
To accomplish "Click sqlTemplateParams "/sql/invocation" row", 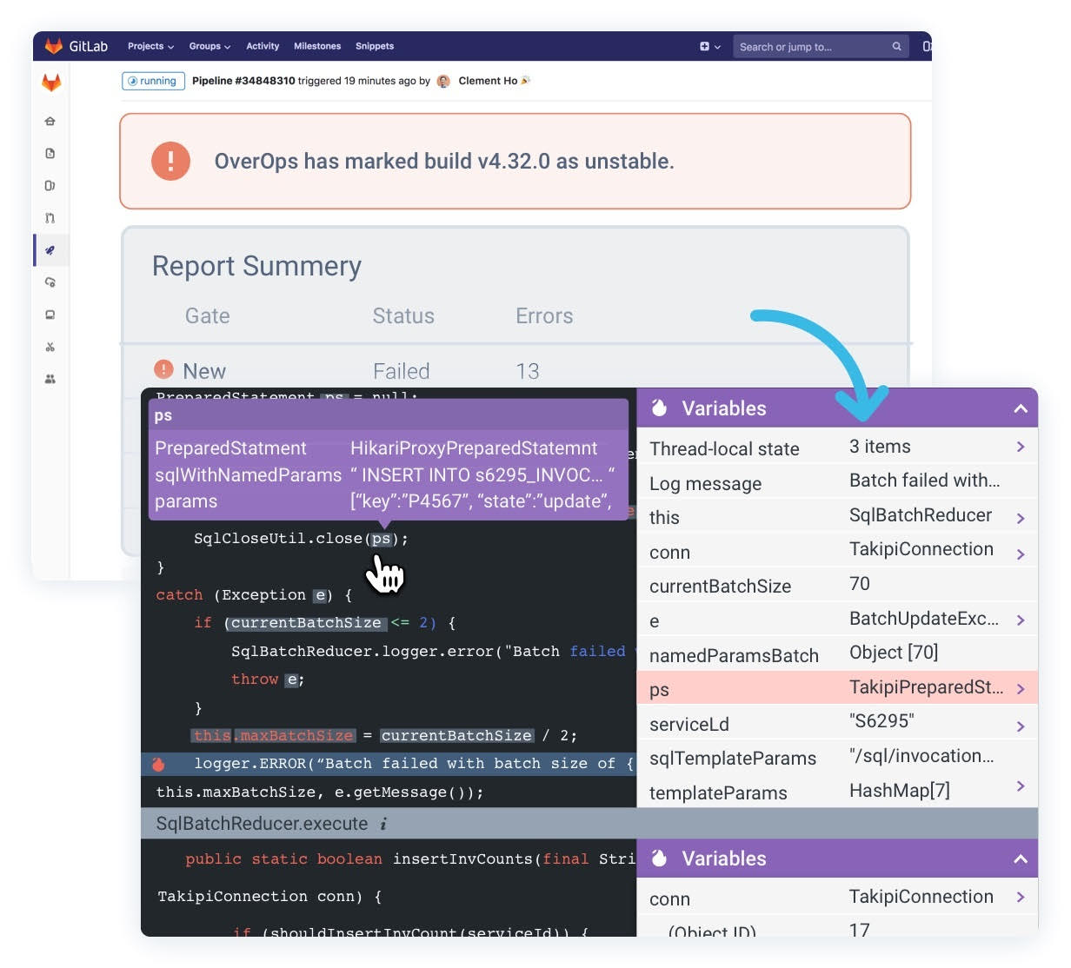I will pyautogui.click(x=837, y=757).
